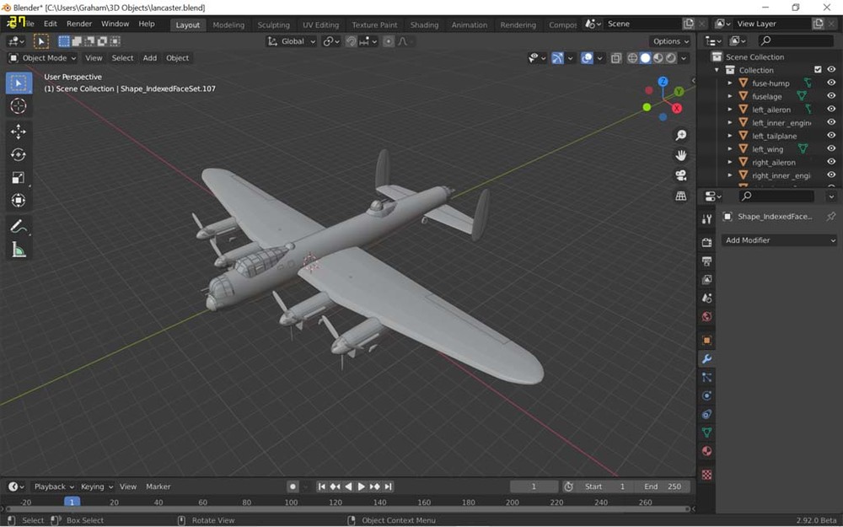Switch to the Material Properties tab

[706, 450]
